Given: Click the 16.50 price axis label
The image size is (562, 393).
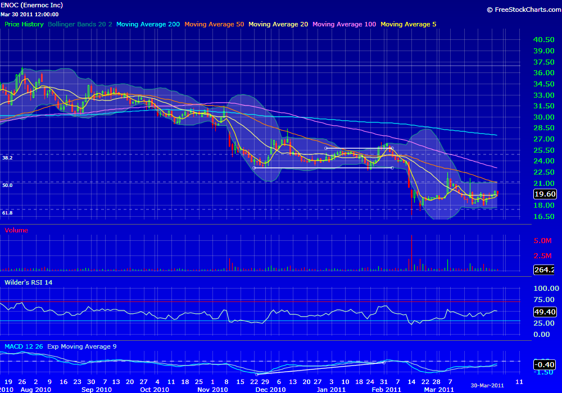Looking at the screenshot, I should tap(543, 217).
